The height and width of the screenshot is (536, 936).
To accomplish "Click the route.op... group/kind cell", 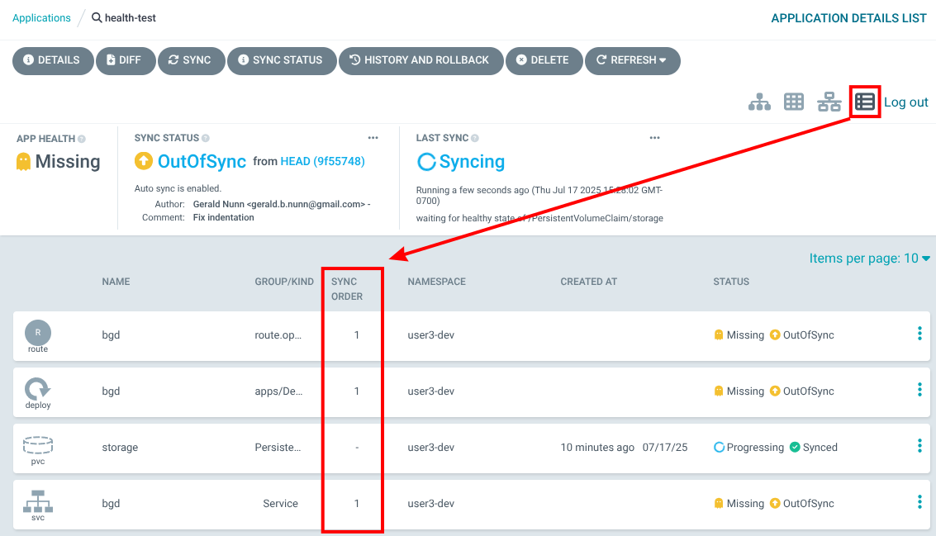I will 278,335.
